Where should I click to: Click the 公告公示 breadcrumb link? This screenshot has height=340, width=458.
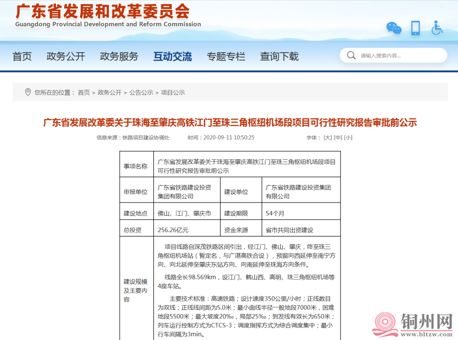[141, 92]
